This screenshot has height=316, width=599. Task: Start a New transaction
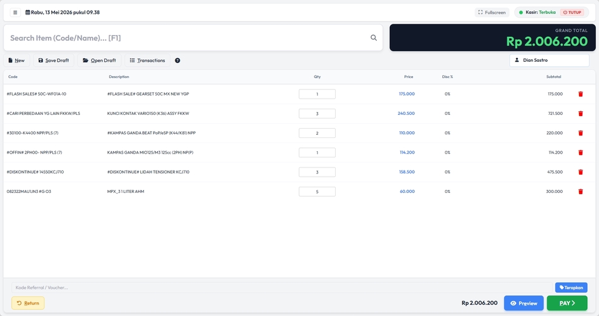click(16, 61)
